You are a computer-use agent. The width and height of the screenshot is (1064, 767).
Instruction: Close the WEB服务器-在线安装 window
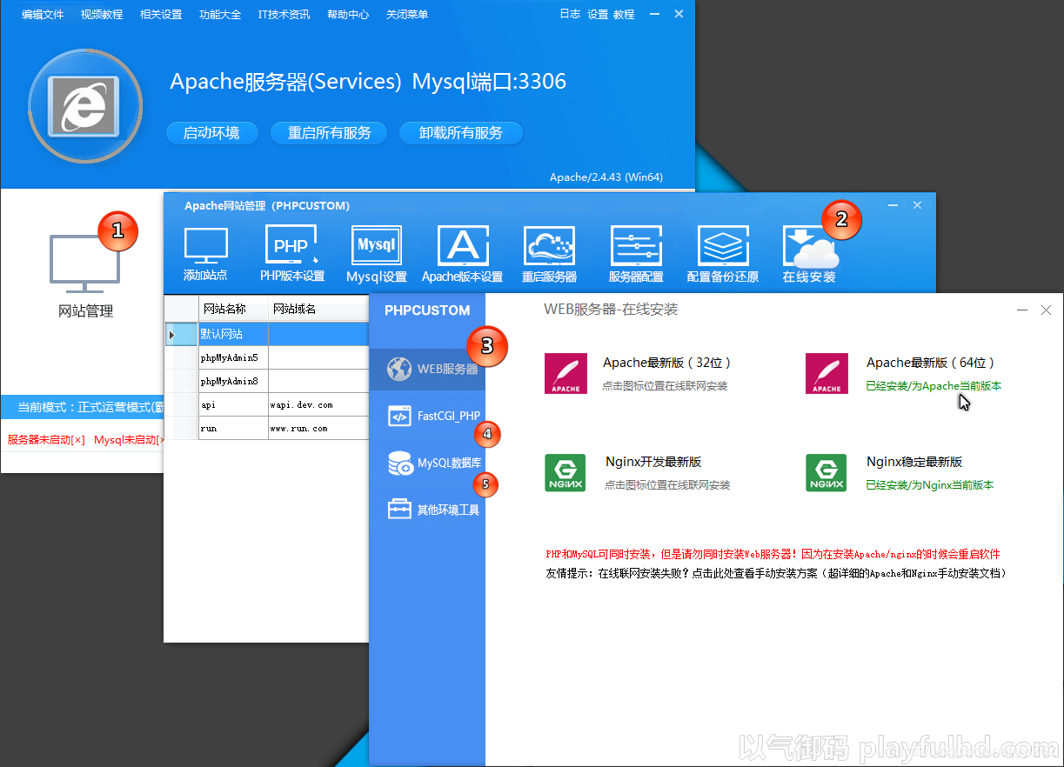1046,310
